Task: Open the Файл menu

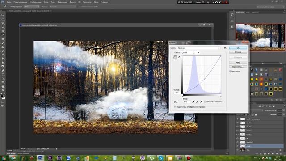Action: (x=9, y=2)
